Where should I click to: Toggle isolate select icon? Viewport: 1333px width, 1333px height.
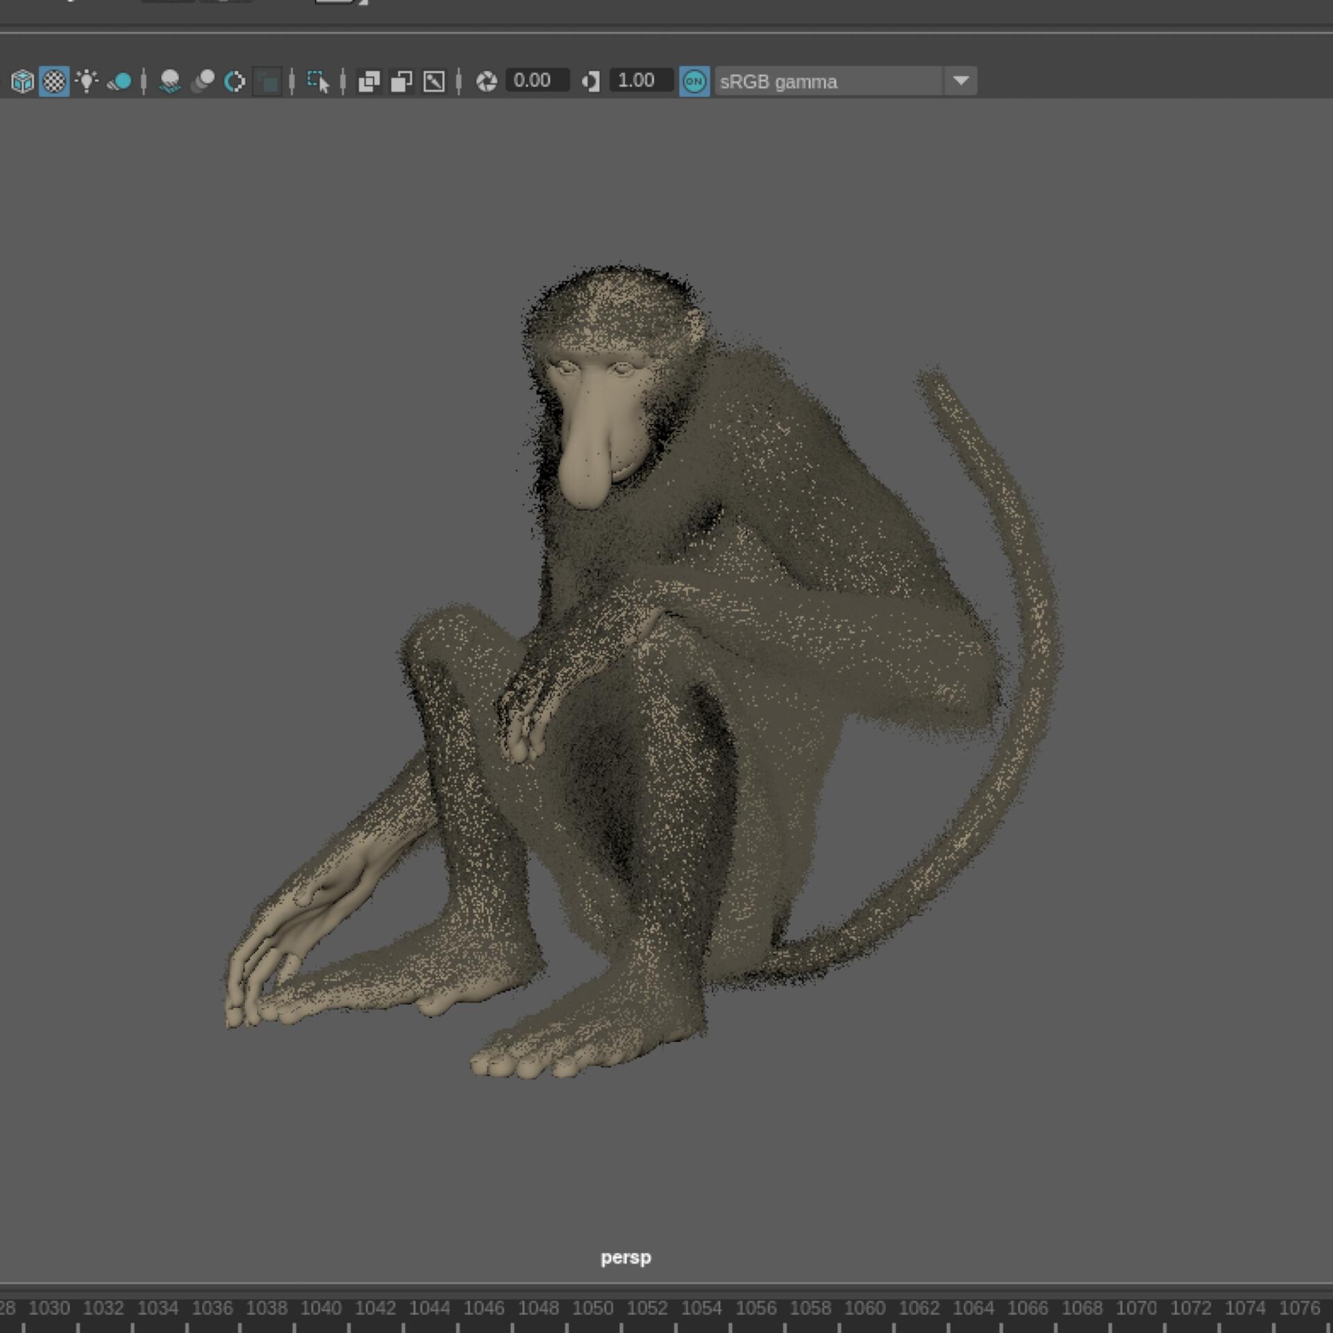[318, 81]
